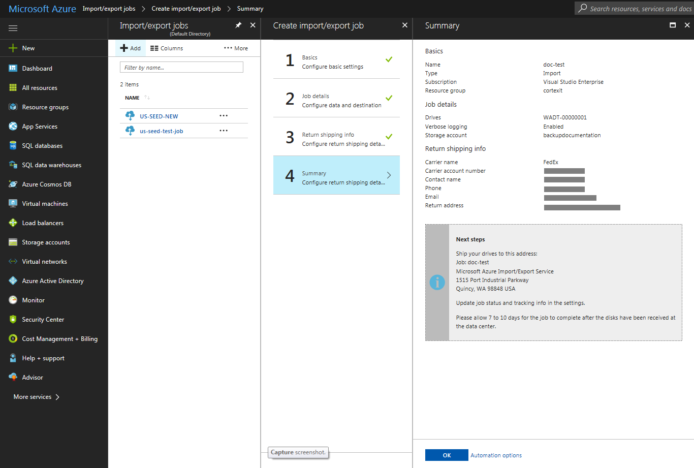694x468 pixels.
Task: Open the hamburger menu in sidebar
Action: coord(13,28)
